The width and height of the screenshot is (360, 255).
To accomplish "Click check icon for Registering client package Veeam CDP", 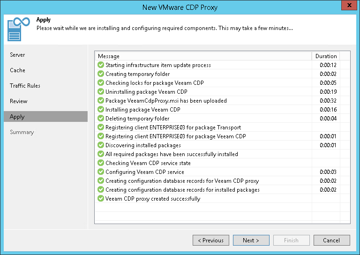I will [101, 136].
